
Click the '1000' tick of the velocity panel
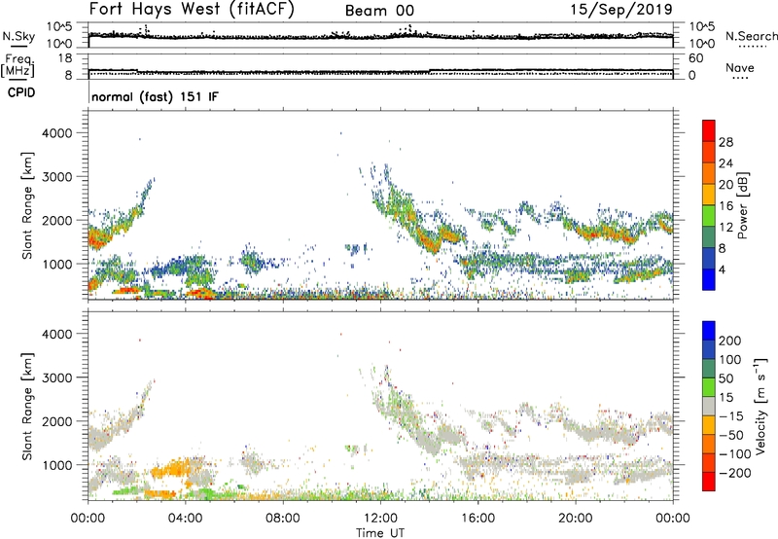click(57, 465)
